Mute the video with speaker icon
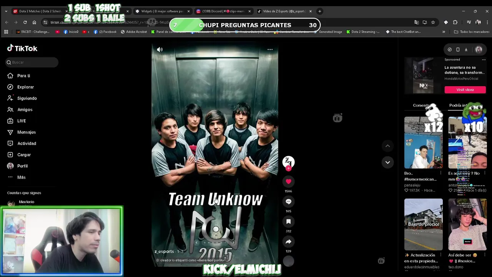This screenshot has height=277, width=492. click(x=160, y=49)
